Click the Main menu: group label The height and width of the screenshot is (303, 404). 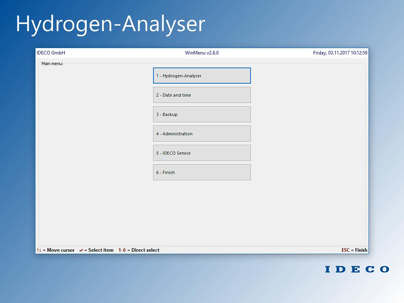[x=52, y=64]
